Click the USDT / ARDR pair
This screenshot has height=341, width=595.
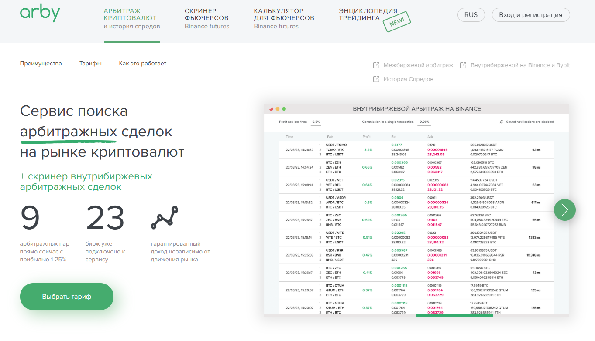click(336, 198)
